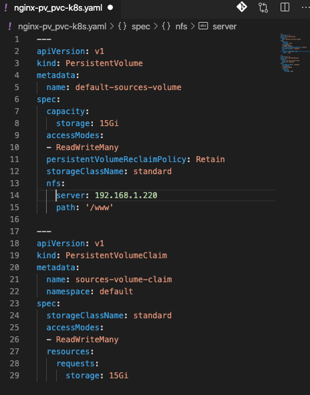Open the server breadcrumb segment

click(x=224, y=27)
